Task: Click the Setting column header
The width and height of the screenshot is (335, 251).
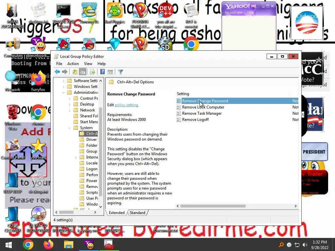Action: coord(233,94)
